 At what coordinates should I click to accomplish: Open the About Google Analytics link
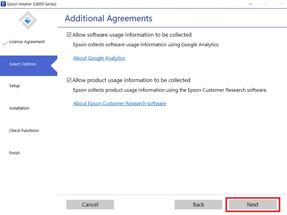tap(99, 58)
